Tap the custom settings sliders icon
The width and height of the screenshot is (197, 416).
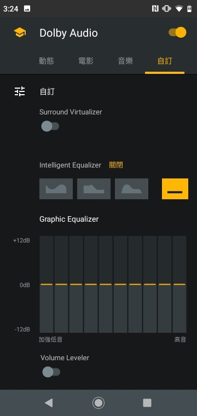[20, 91]
